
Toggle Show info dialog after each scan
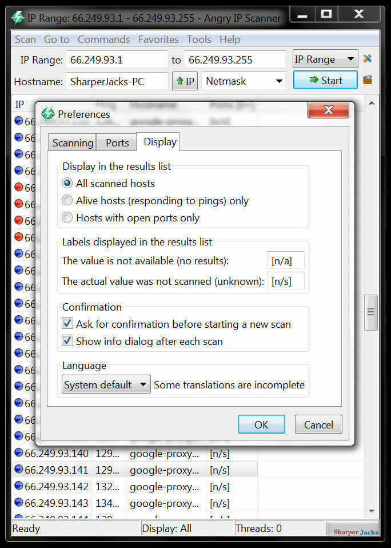pos(67,341)
